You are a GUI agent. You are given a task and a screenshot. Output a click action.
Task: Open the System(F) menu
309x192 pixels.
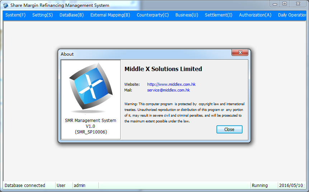15,15
